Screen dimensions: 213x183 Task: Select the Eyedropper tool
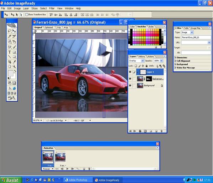coord(14,62)
